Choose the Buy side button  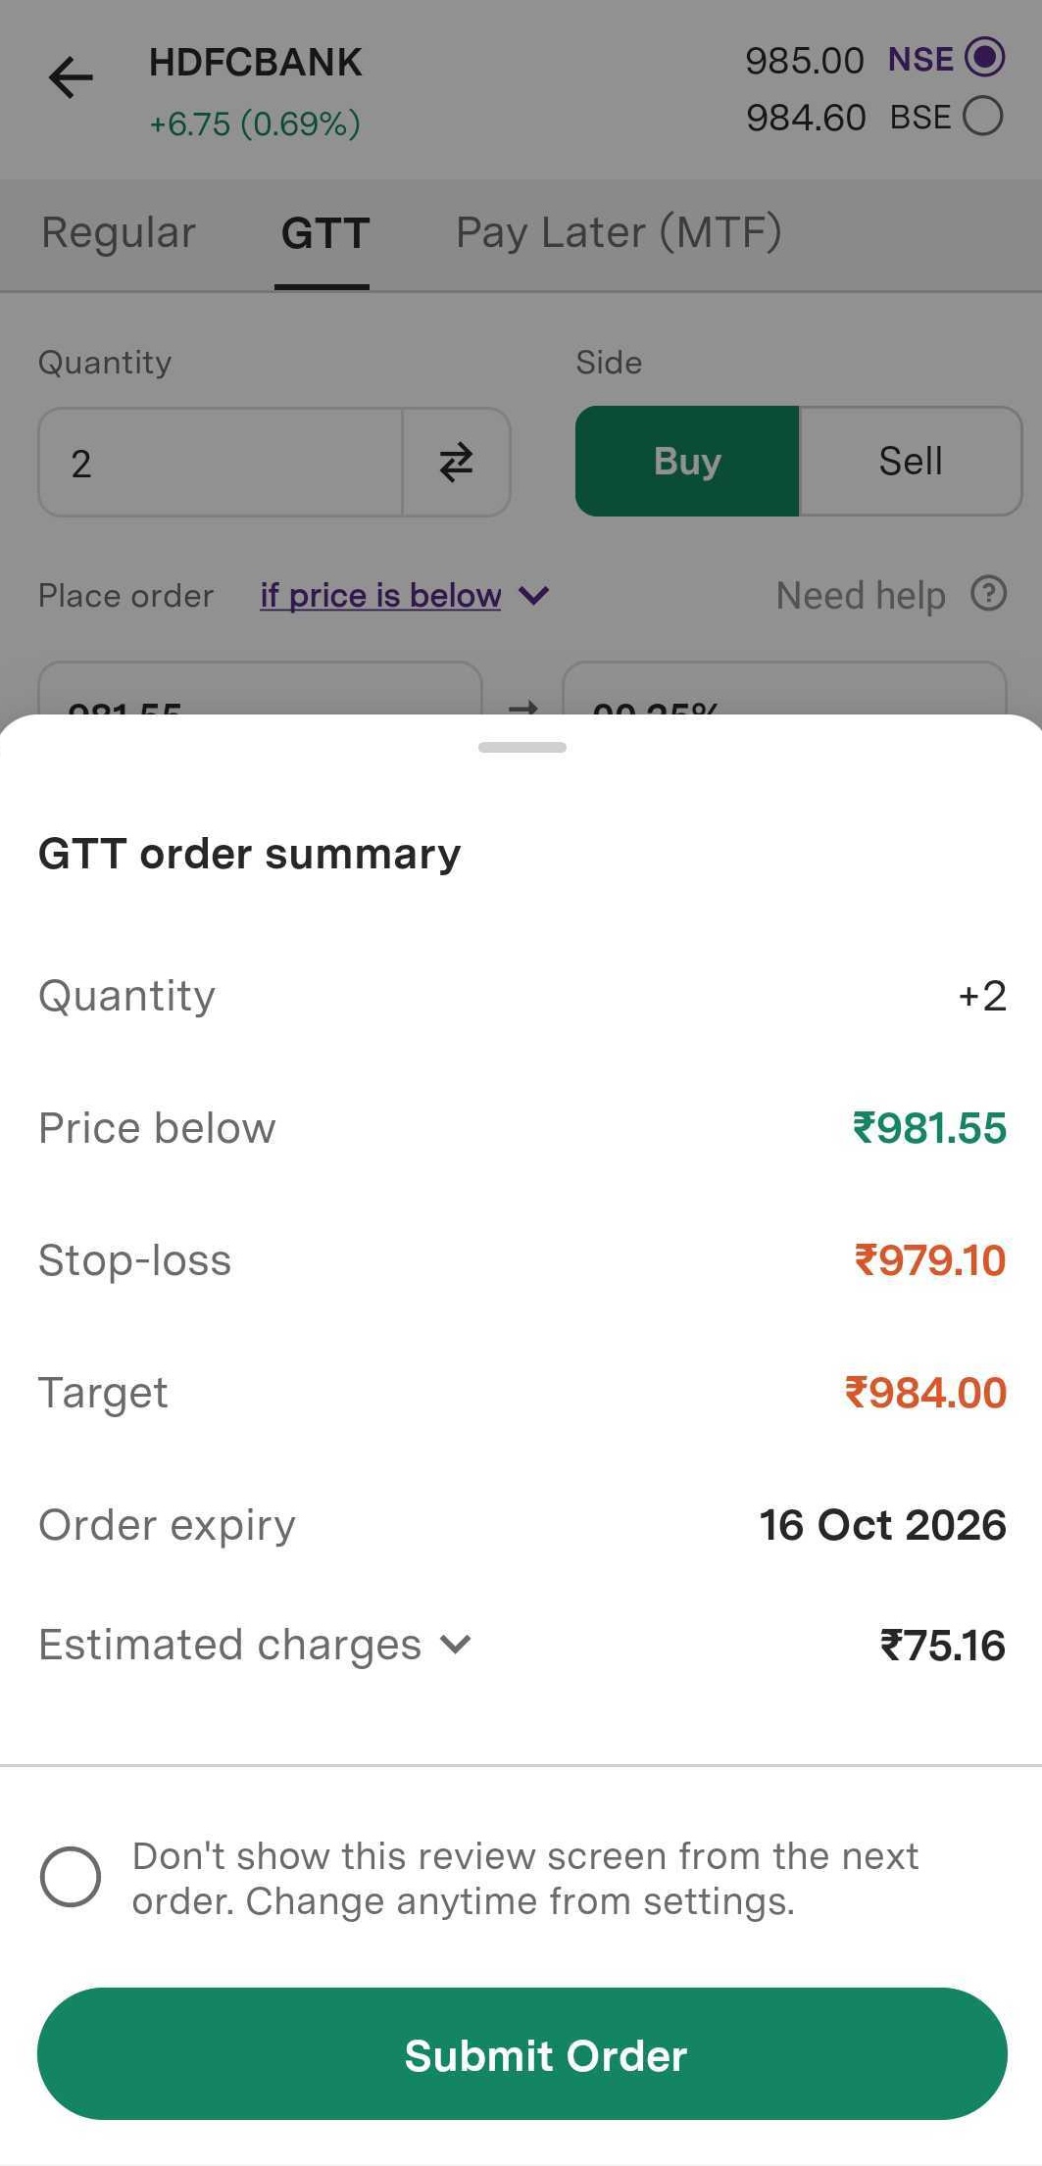coord(687,462)
